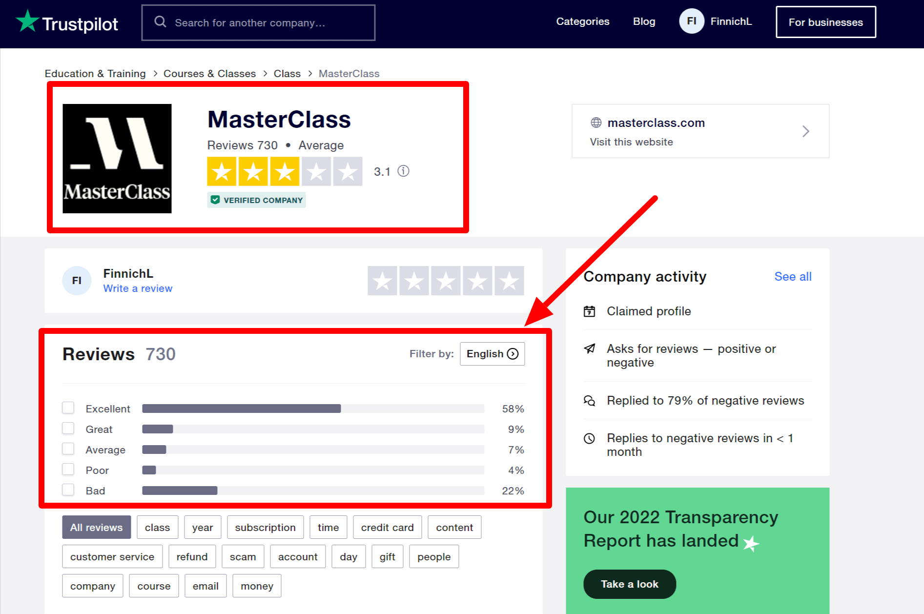The width and height of the screenshot is (924, 614).
Task: Tick the Average reviews checkbox
Action: [x=68, y=449]
